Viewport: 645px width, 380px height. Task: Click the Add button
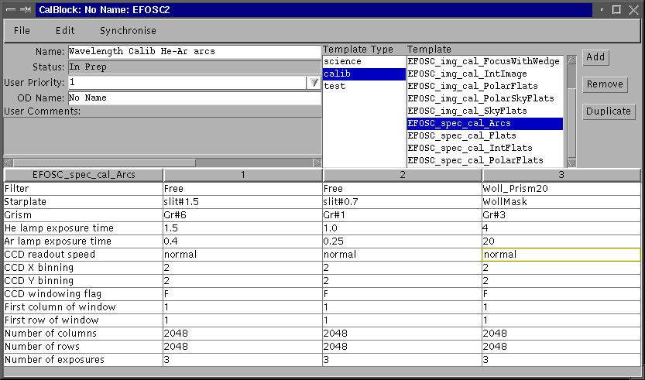pos(595,57)
